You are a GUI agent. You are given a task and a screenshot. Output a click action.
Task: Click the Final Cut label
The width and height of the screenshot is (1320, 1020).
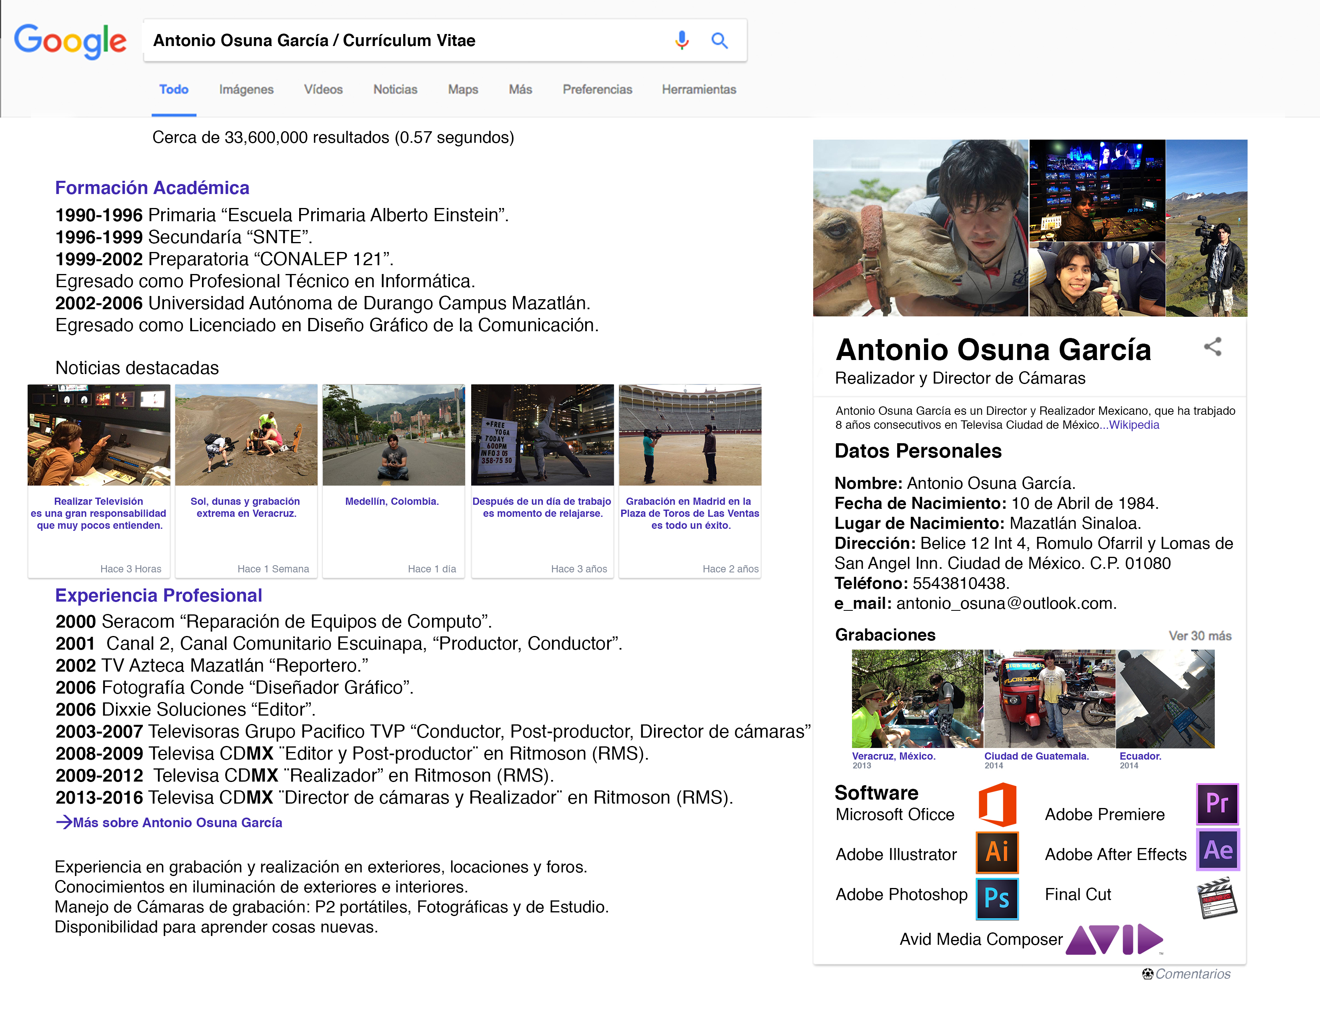(1078, 894)
